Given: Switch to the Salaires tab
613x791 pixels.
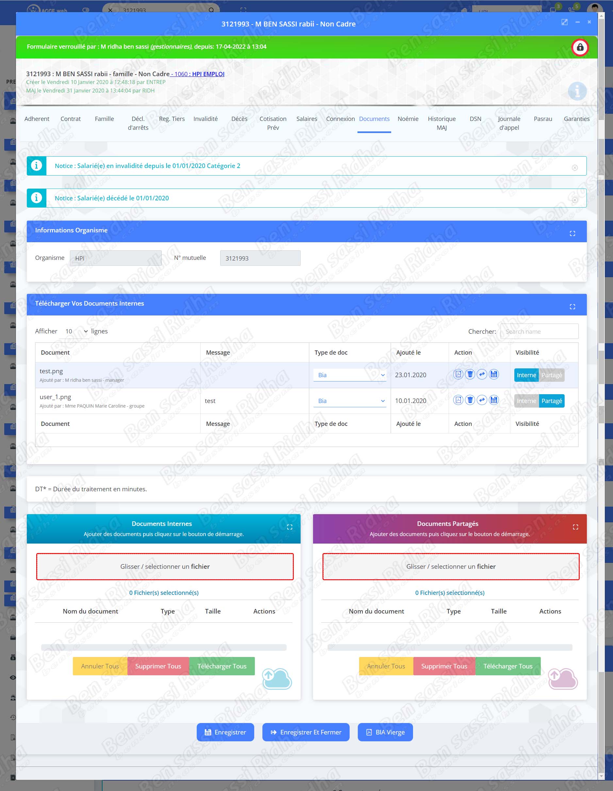Looking at the screenshot, I should [x=306, y=119].
